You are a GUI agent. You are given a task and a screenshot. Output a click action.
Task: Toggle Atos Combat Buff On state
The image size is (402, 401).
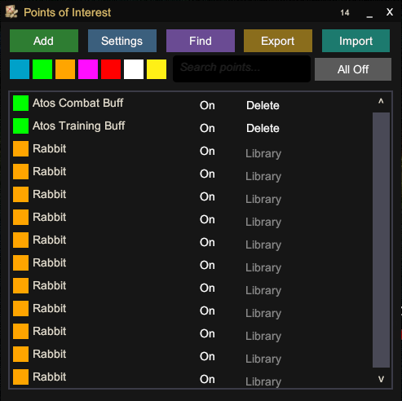point(207,105)
